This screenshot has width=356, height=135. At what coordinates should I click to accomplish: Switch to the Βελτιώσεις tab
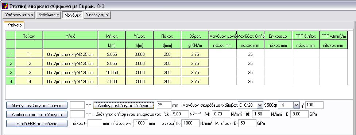tap(49, 15)
